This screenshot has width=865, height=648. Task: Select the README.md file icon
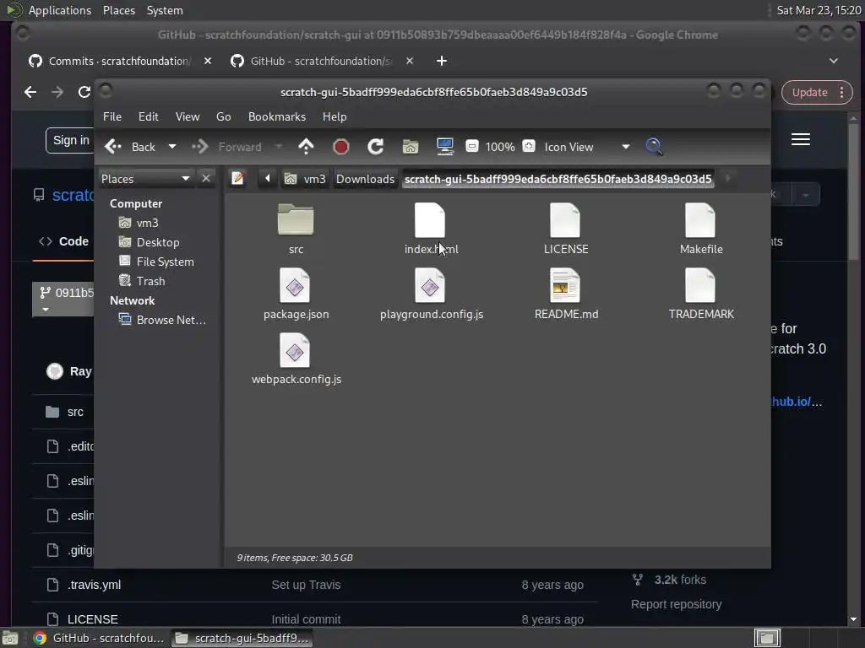[x=565, y=285]
